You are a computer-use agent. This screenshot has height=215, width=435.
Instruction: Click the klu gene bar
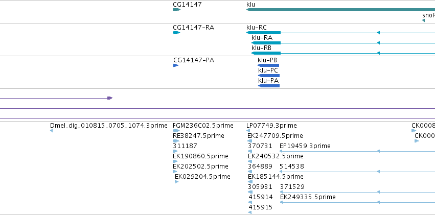tap(340, 10)
